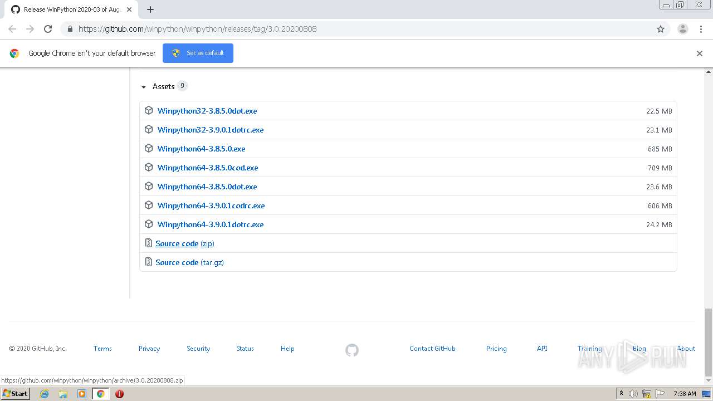Dismiss the default browser notification bar
The width and height of the screenshot is (713, 401).
click(700, 53)
